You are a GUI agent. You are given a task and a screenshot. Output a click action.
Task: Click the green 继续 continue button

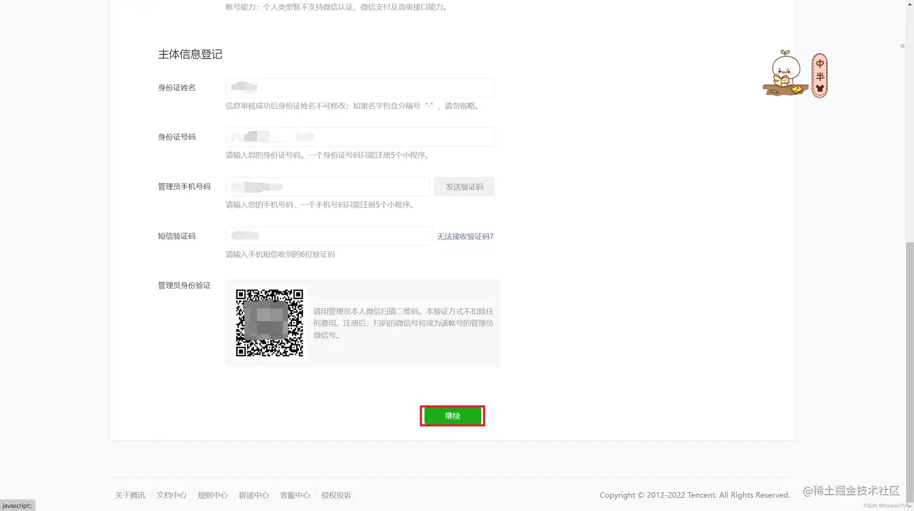point(452,416)
